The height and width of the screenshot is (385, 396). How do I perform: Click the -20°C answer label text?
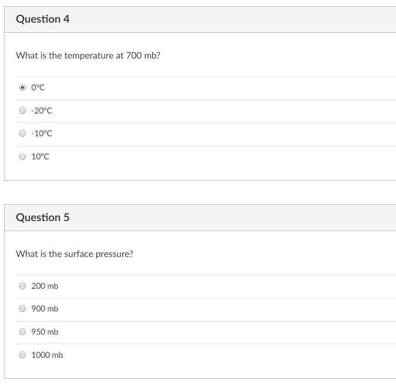pos(41,110)
